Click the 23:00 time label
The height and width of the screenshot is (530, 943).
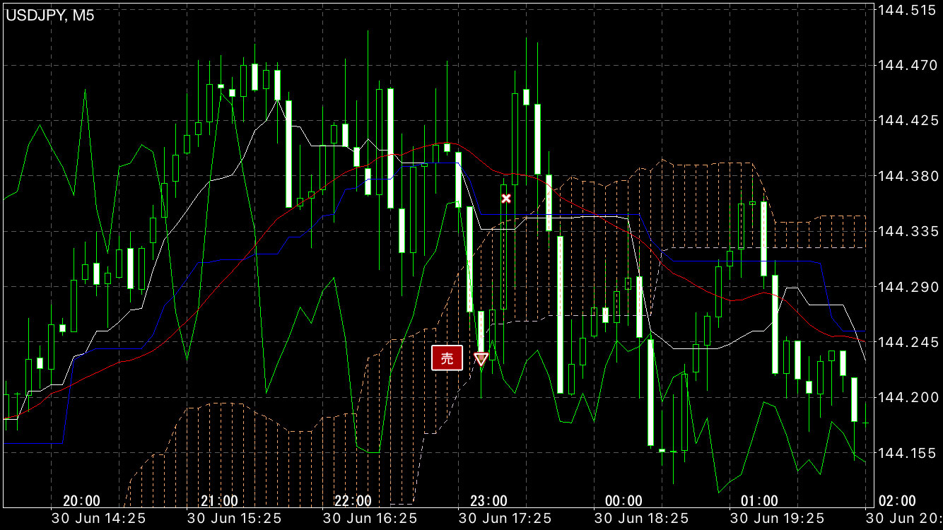[x=488, y=501]
